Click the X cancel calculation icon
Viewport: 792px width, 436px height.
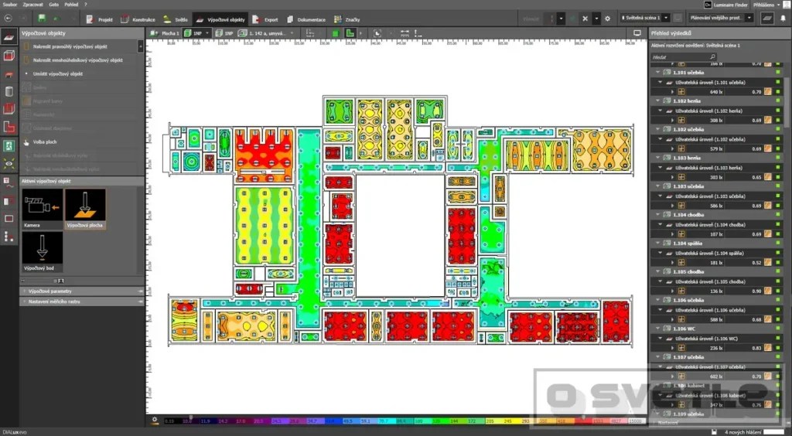[585, 19]
